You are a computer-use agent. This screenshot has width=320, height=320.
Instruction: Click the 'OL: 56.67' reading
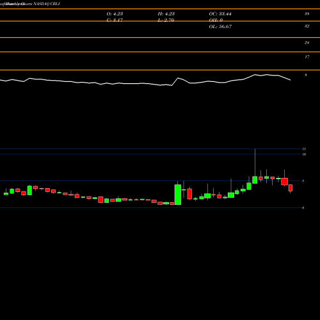220,27
